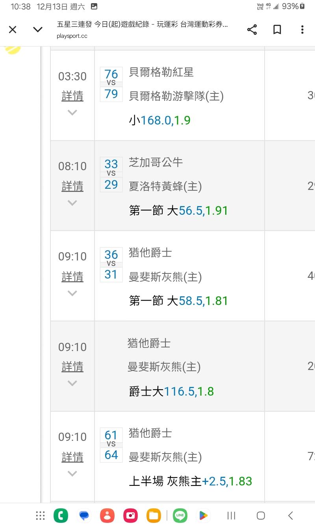Screen dimensions: 315x528
Task: Bookmark this page
Action: coord(277,30)
